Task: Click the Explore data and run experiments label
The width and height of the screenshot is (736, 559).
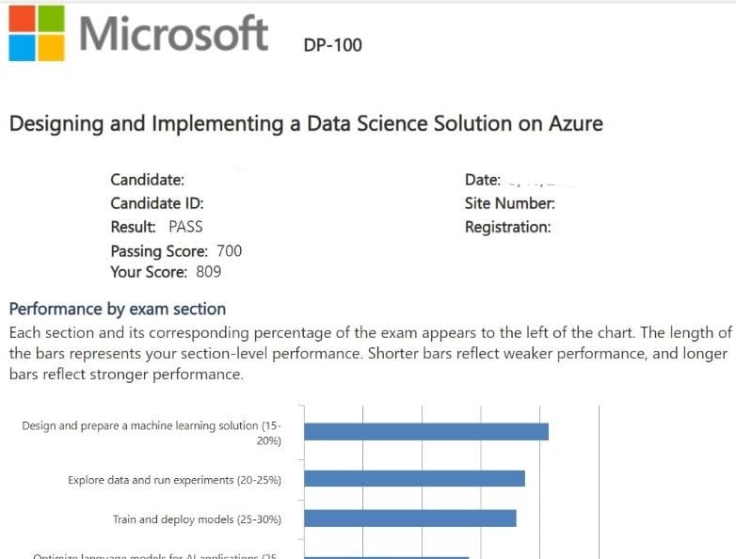Action: click(x=174, y=480)
